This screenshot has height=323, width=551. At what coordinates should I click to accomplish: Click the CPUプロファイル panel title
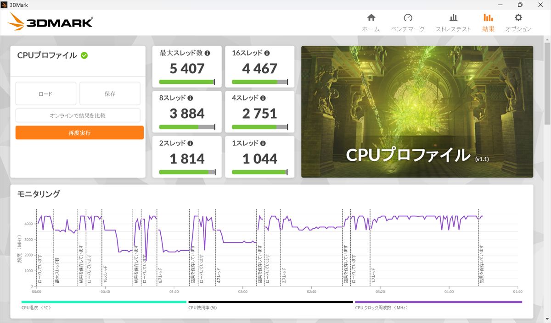47,55
